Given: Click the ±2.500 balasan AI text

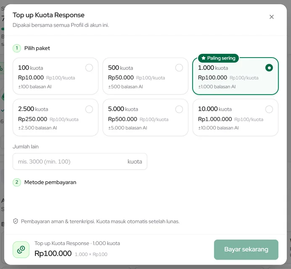Looking at the screenshot, I should (37, 128).
